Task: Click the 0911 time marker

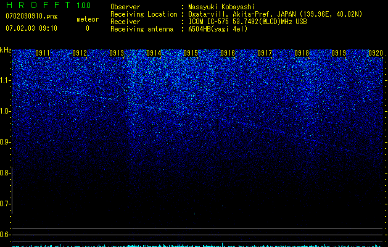Action: pyautogui.click(x=43, y=53)
